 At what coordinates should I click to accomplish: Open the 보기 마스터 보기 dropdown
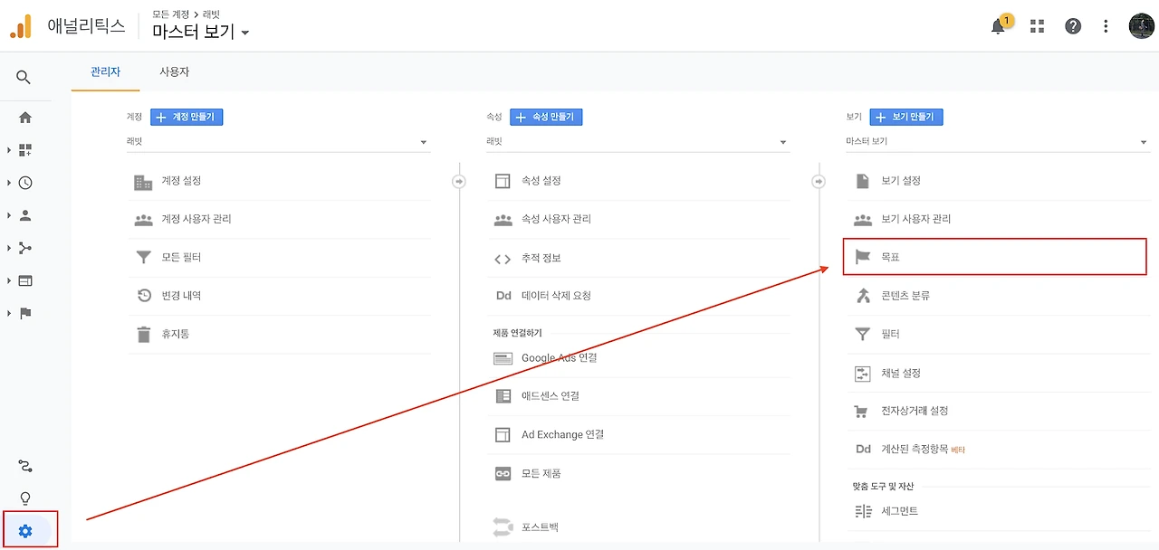coord(998,142)
